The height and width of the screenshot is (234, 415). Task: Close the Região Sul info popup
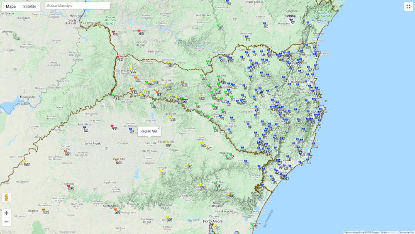[x=159, y=128]
